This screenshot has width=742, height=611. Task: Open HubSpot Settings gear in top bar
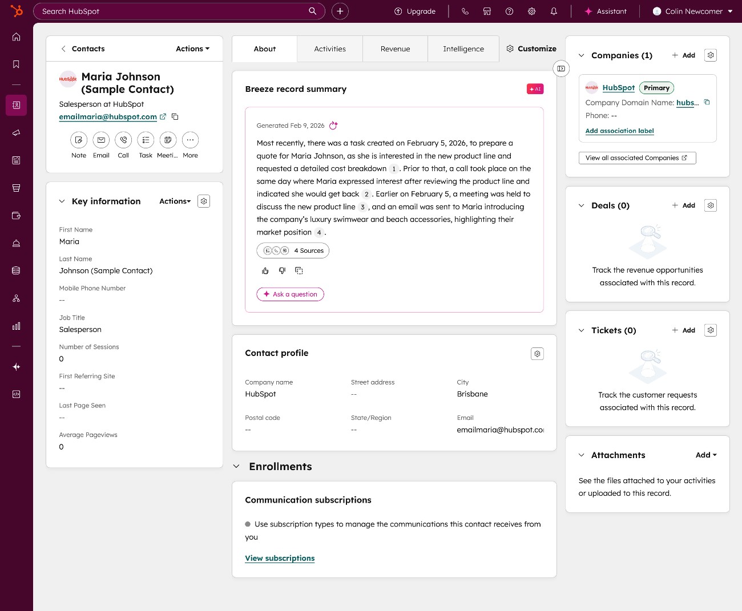click(x=531, y=11)
